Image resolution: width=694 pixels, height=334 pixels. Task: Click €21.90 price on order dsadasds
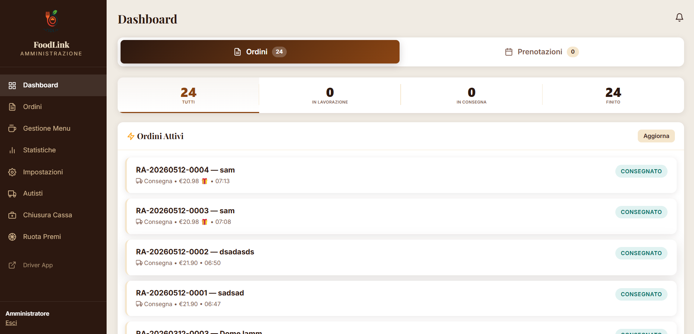[x=188, y=263]
